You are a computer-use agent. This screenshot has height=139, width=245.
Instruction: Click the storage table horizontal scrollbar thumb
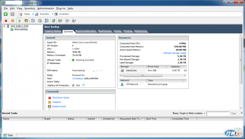click(x=142, y=76)
